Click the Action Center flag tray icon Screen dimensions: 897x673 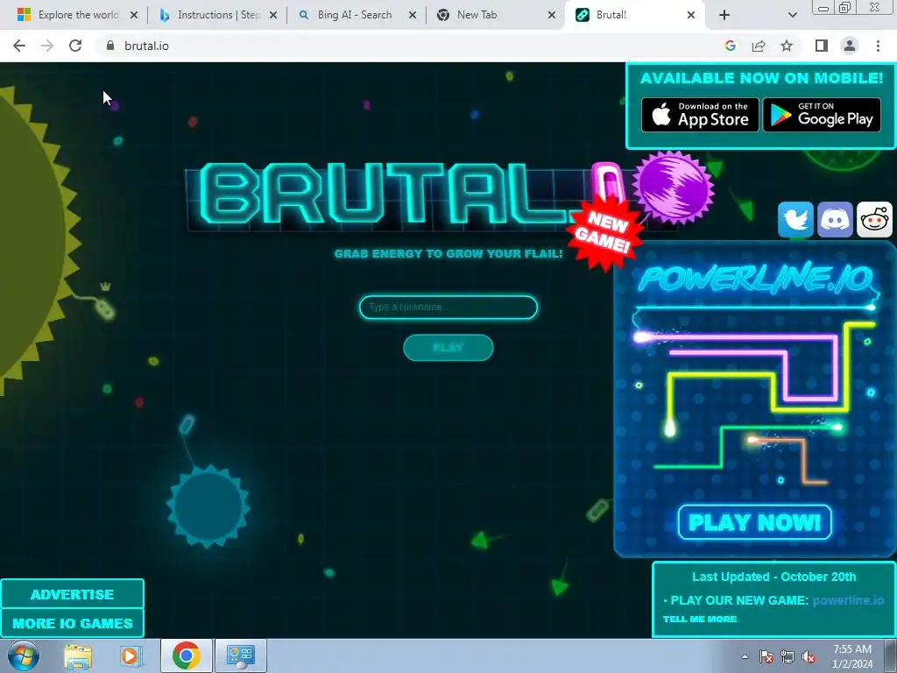pos(766,656)
